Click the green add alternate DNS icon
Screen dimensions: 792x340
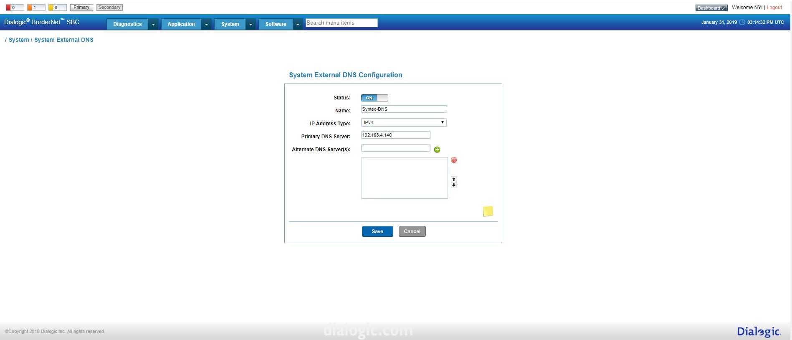437,150
